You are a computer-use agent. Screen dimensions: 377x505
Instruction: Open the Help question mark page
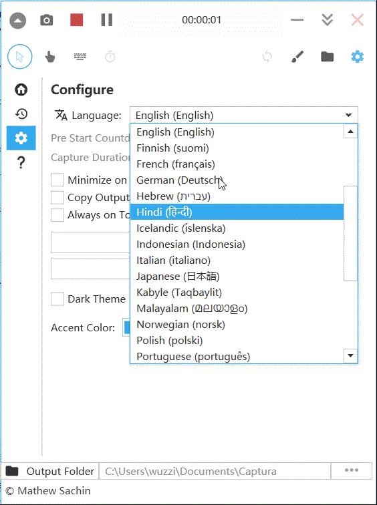click(21, 163)
